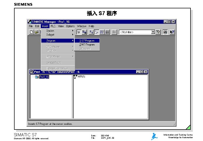The image size is (203, 141).
Task: Click the filter funnel edit icon
Action: [x=158, y=32]
